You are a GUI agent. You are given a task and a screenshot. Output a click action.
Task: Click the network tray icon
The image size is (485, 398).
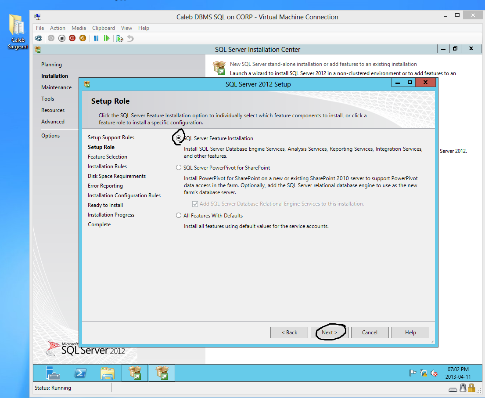[424, 373]
